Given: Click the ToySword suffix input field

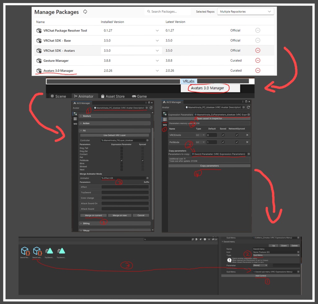Looking at the screenshot, I should pos(125,193).
